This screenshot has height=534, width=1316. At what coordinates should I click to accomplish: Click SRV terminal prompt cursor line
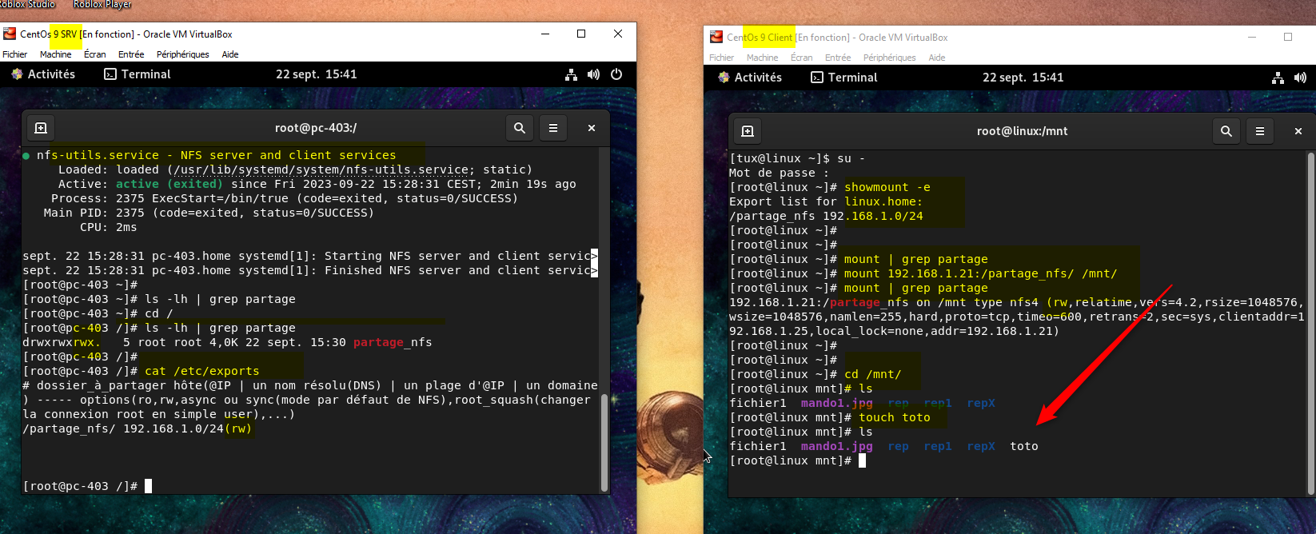click(x=87, y=486)
